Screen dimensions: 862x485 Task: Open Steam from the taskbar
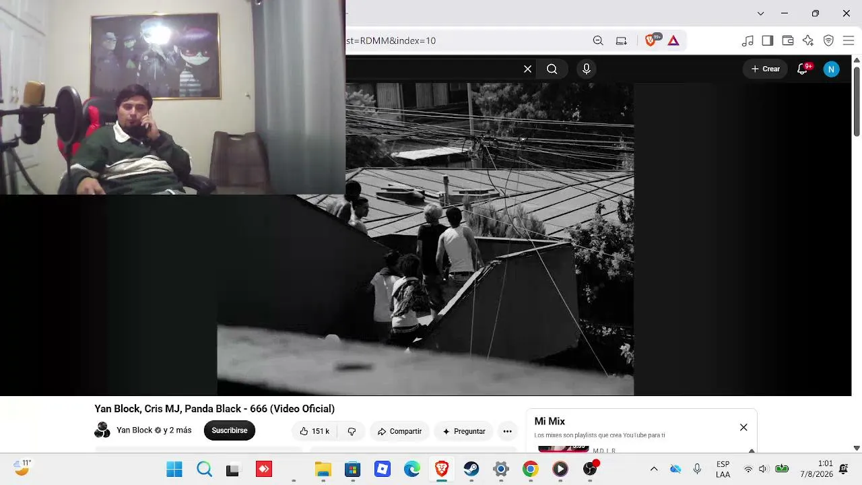pyautogui.click(x=471, y=469)
